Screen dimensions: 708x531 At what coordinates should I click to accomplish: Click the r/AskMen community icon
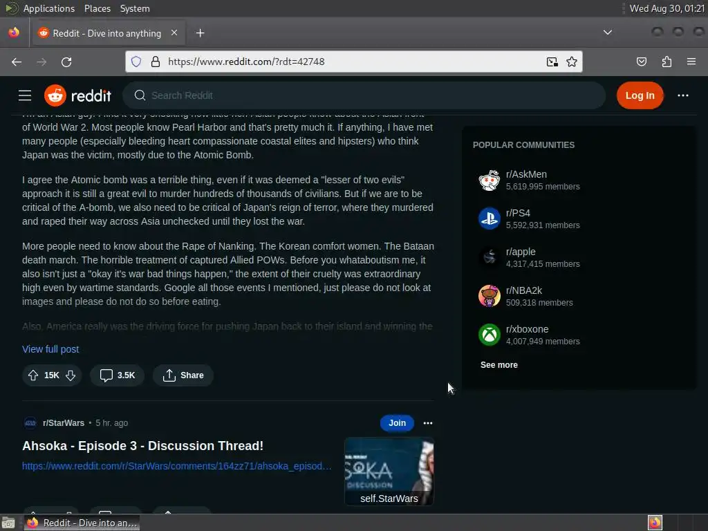(489, 180)
